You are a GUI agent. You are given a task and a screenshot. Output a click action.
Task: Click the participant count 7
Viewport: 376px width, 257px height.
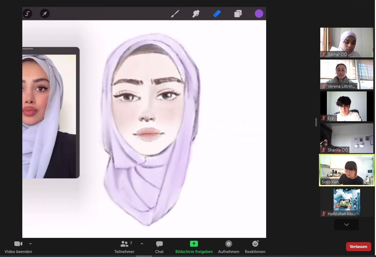[x=131, y=243]
